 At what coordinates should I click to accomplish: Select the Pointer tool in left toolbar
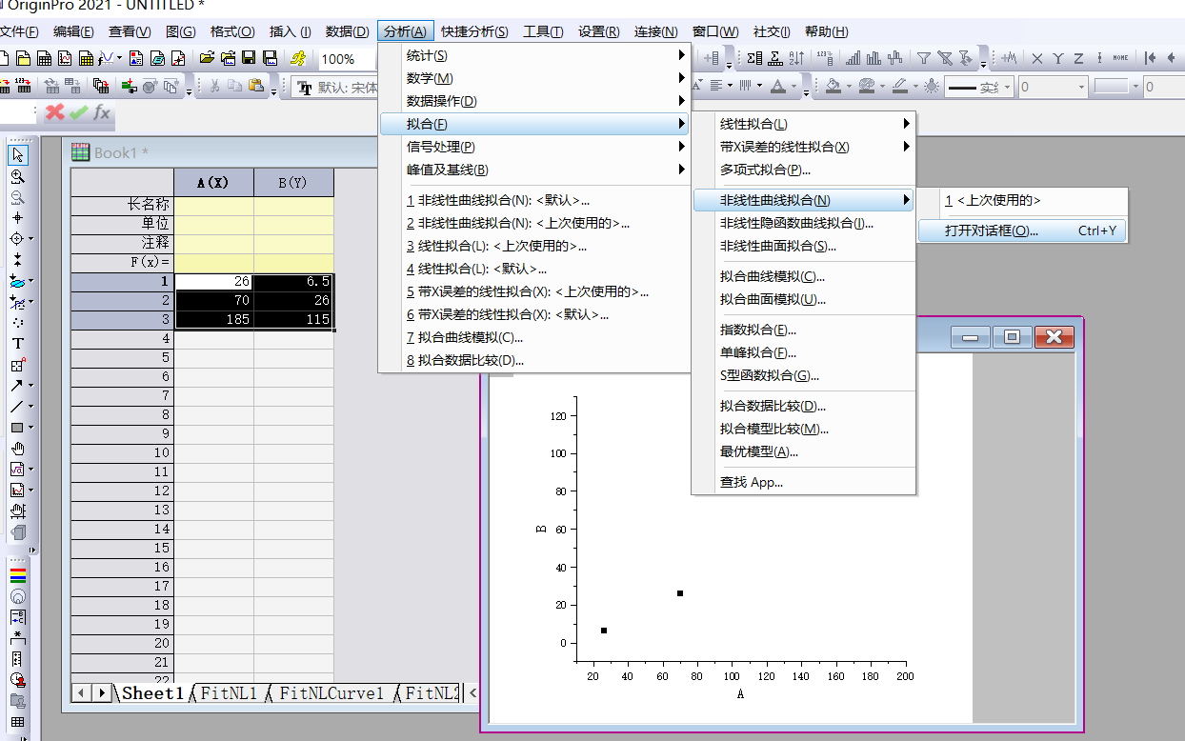click(18, 154)
